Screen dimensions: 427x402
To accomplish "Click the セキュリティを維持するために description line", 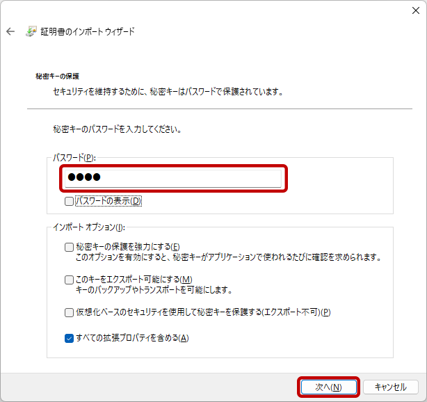I will (168, 92).
